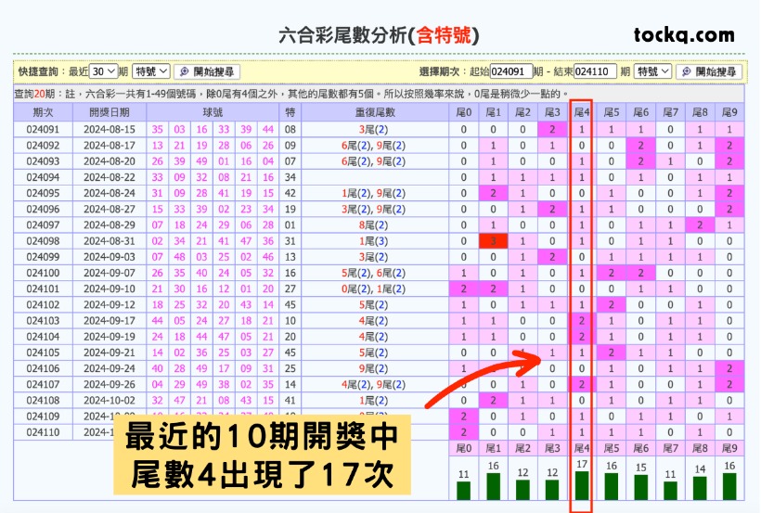Open the recent periods dropdown showing 30
Viewport: 761px width, 513px height.
(106, 71)
